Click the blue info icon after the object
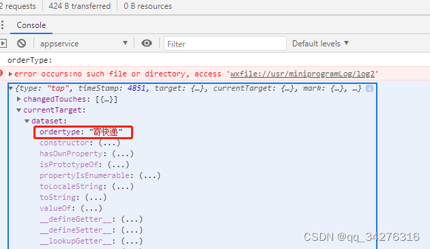This screenshot has height=249, width=430. coord(369,88)
